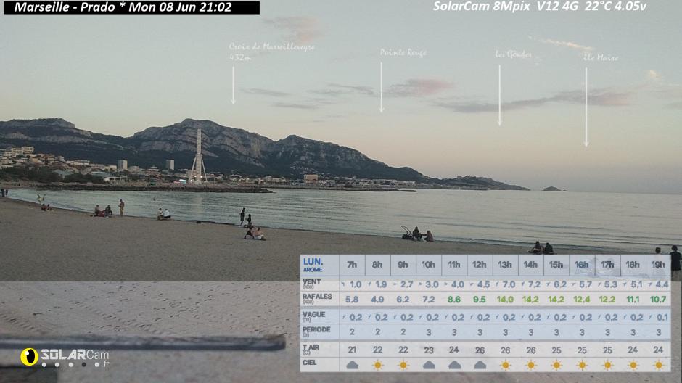Click the cloud icon in the 7h column
The height and width of the screenshot is (383, 682).
353,365
